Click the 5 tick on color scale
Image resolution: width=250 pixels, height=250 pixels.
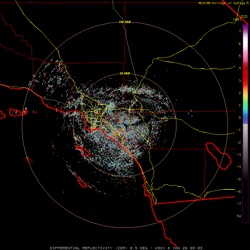click(240, 56)
